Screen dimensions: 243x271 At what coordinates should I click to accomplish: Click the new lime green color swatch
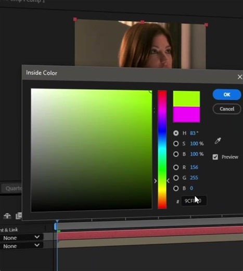coord(186,98)
